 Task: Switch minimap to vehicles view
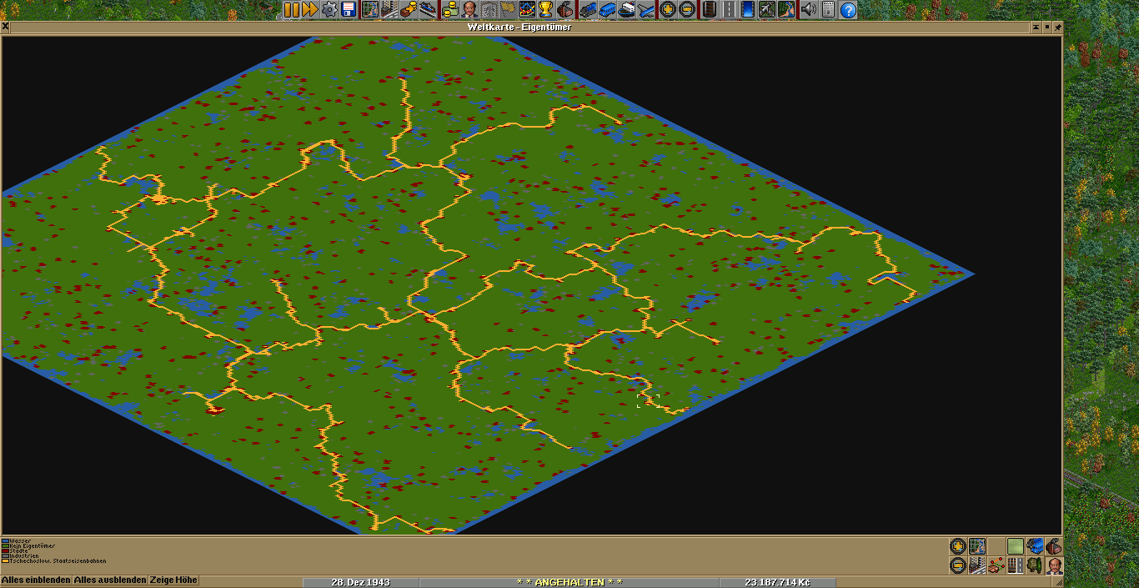pos(1035,546)
